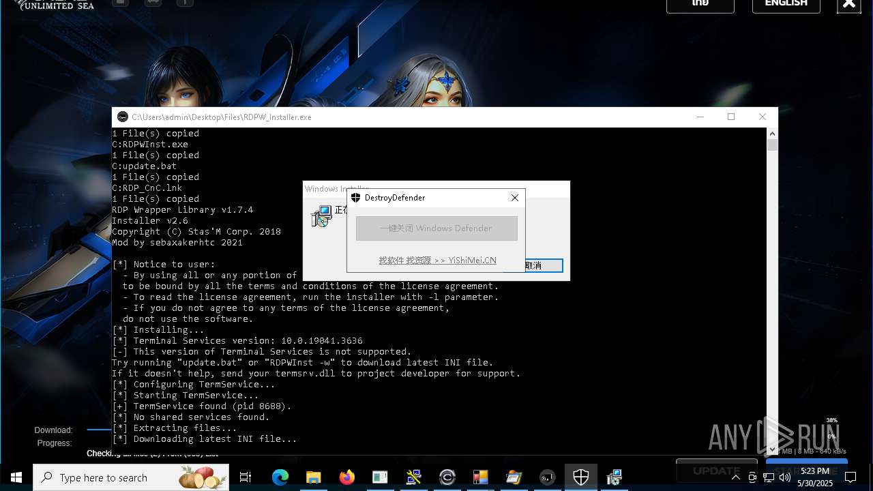Click console line 'RDP Wrapper Library v1.7.4'
Viewport: 873px width, 491px height.
pos(182,210)
